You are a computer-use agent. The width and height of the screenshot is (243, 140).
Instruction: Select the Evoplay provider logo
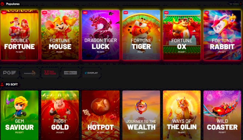pyautogui.click(x=91, y=73)
